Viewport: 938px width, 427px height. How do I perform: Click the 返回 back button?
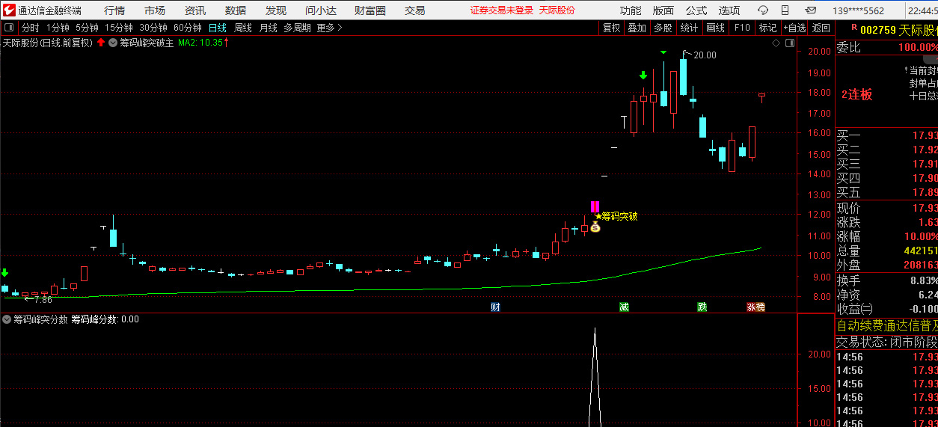(821, 28)
